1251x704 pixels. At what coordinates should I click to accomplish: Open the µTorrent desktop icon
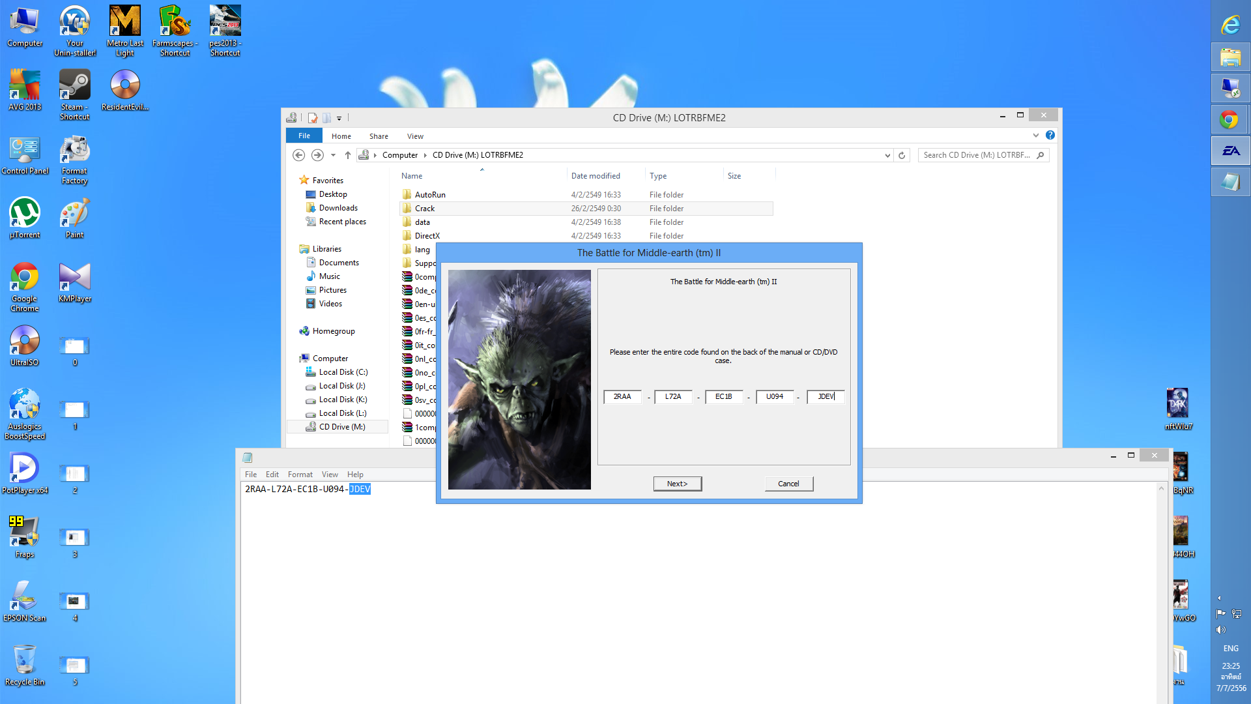[x=25, y=218]
